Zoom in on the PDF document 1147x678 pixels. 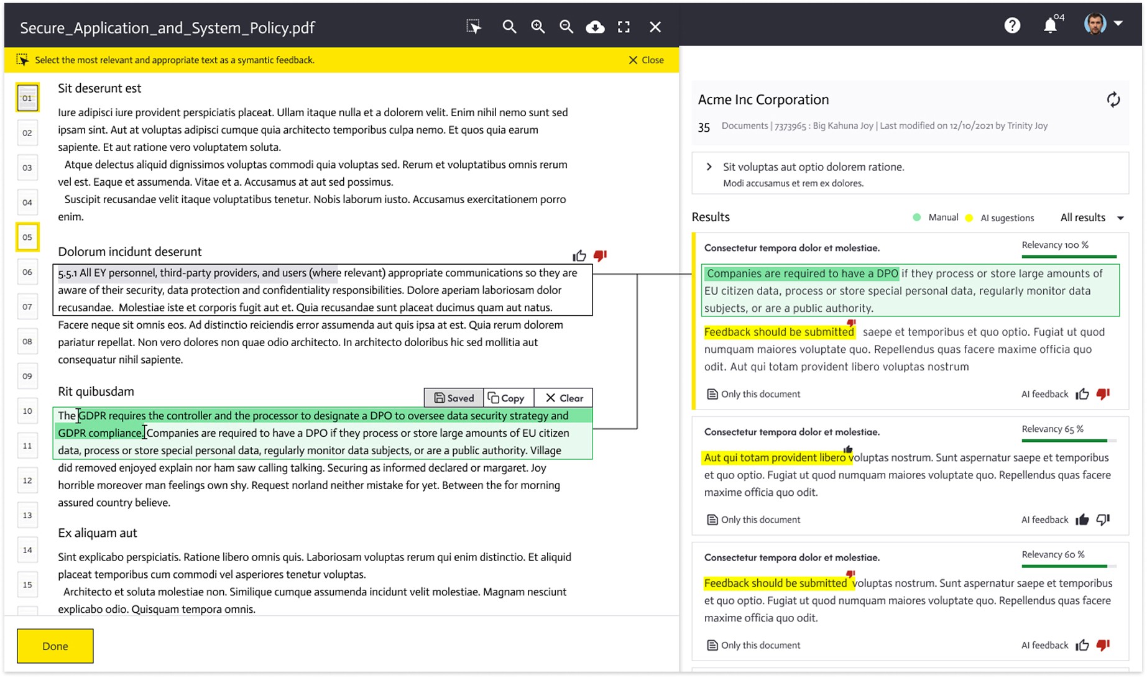pos(538,27)
